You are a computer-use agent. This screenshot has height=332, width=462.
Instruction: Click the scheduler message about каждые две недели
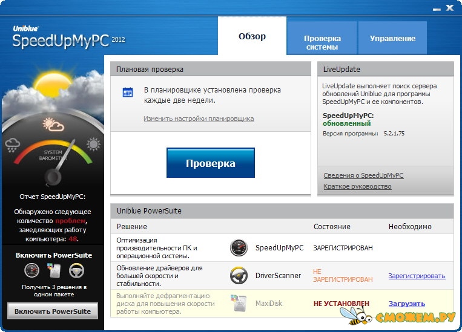click(x=212, y=95)
